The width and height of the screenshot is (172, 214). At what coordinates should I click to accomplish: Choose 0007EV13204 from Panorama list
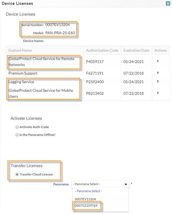click(85, 199)
